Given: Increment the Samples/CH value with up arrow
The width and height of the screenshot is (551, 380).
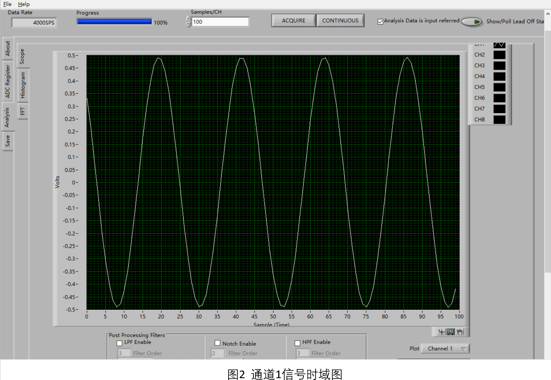Looking at the screenshot, I should pyautogui.click(x=188, y=19).
